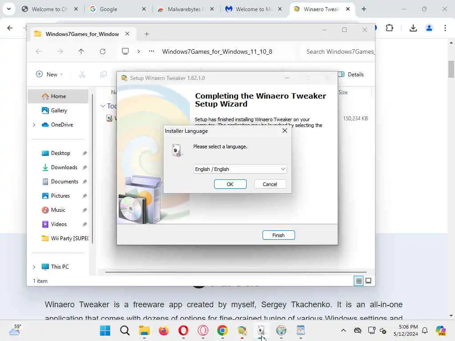
Task: Toggle the Details pane button
Action: click(x=351, y=75)
